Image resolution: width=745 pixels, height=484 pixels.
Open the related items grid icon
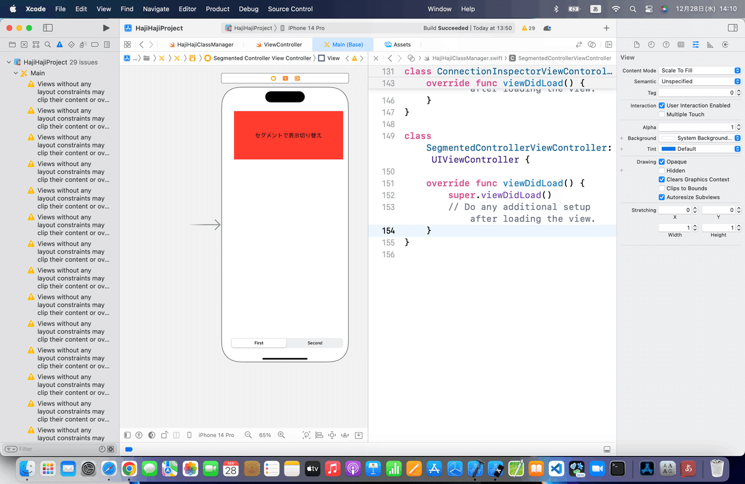click(x=127, y=45)
